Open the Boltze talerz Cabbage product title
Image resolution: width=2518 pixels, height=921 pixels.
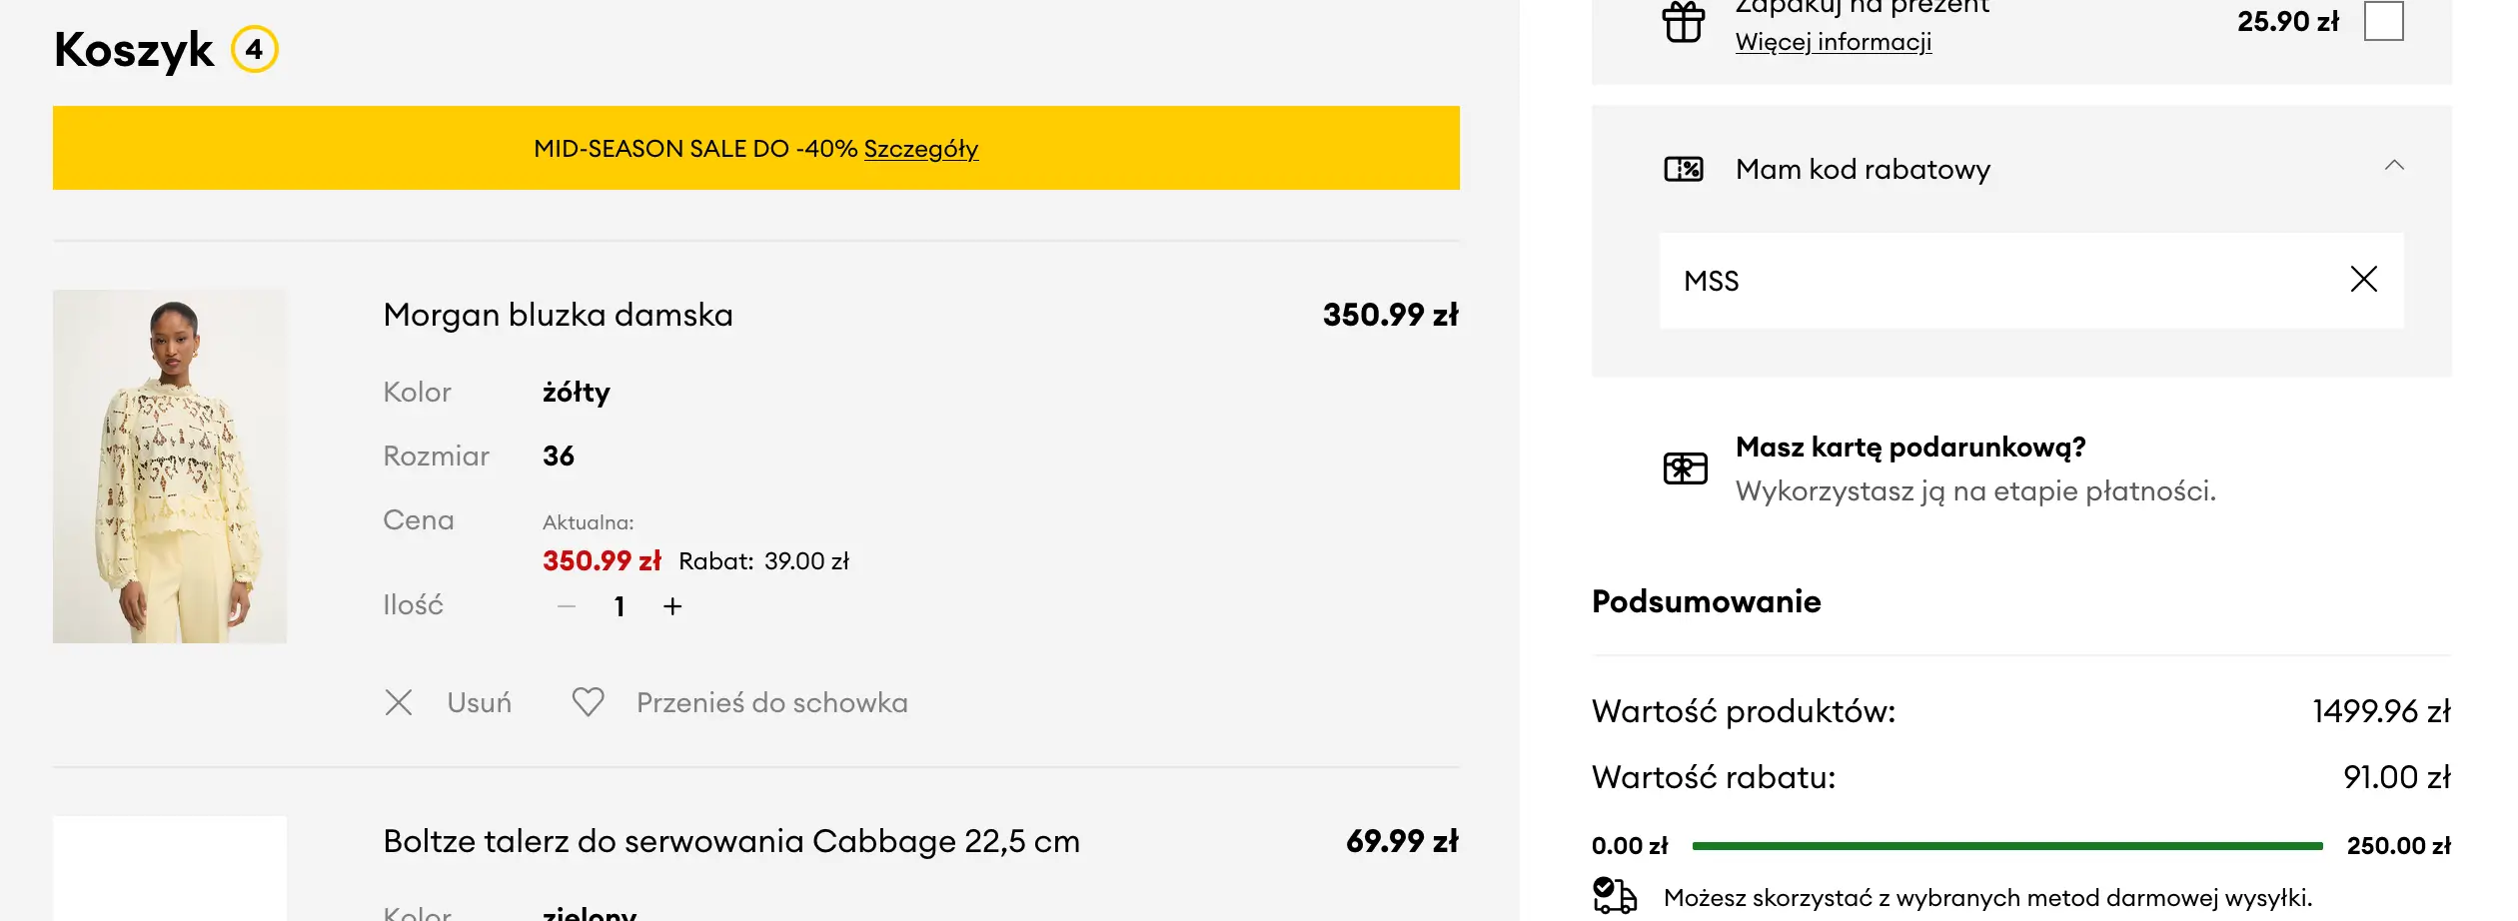point(730,842)
